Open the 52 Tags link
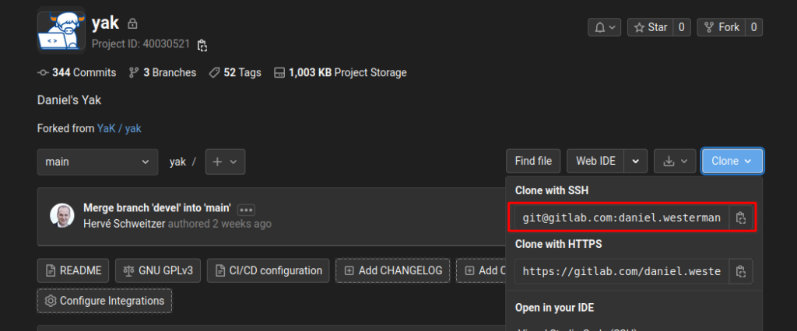Viewport: 797px width, 331px height. pos(235,72)
